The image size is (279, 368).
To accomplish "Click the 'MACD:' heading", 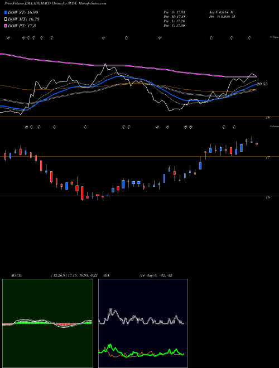I will 17,275.
